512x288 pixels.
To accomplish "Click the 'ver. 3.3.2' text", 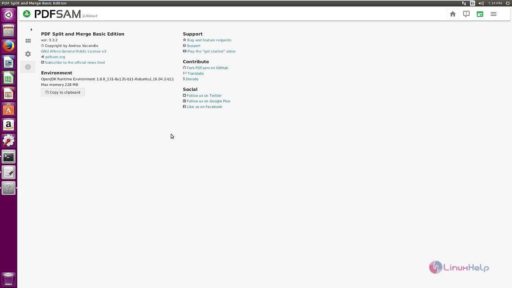I will (x=49, y=40).
